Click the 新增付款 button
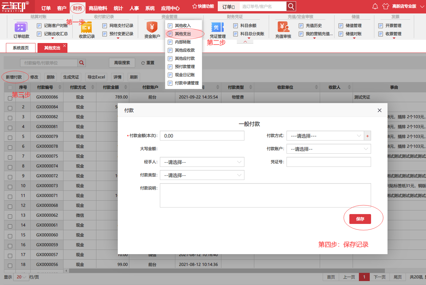 [14, 77]
